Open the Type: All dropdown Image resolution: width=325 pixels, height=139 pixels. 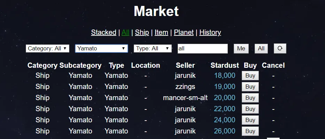(153, 49)
